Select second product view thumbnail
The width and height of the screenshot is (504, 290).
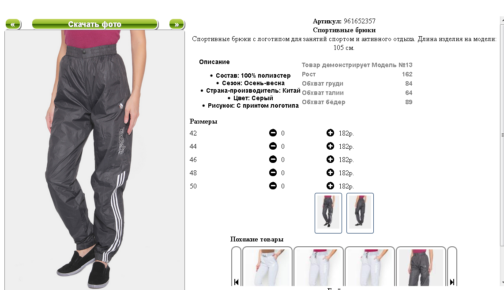360,213
